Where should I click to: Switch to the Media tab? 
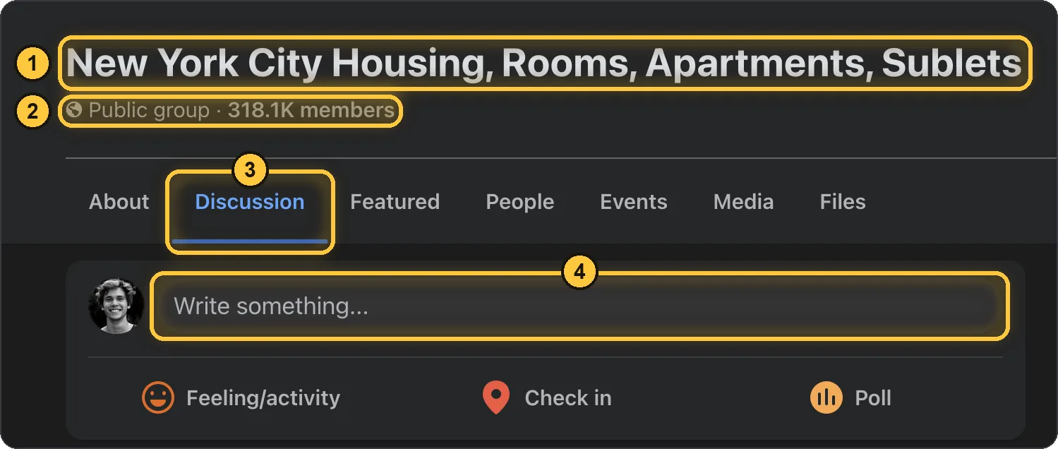point(743,202)
